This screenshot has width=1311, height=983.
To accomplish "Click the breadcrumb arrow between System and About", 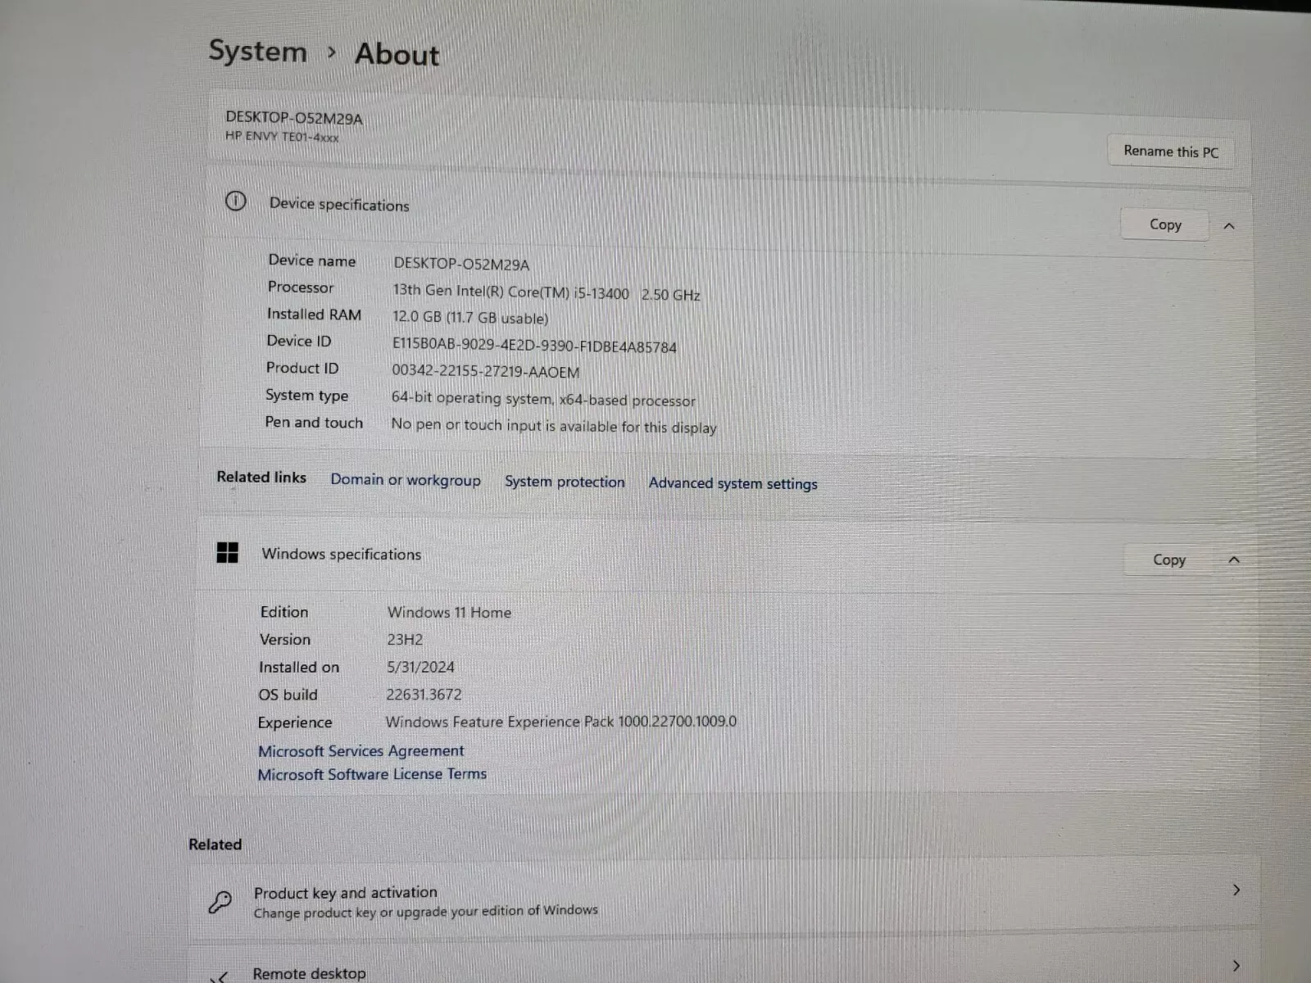I will (331, 53).
